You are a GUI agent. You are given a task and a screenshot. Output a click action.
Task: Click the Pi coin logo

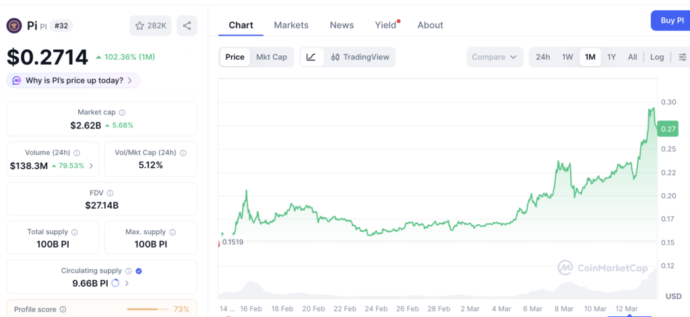[x=14, y=26]
